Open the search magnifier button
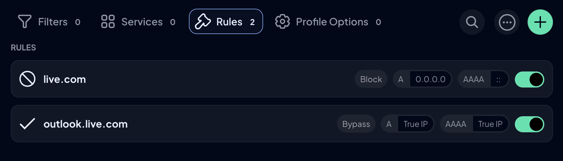563x161 pixels. (x=472, y=22)
